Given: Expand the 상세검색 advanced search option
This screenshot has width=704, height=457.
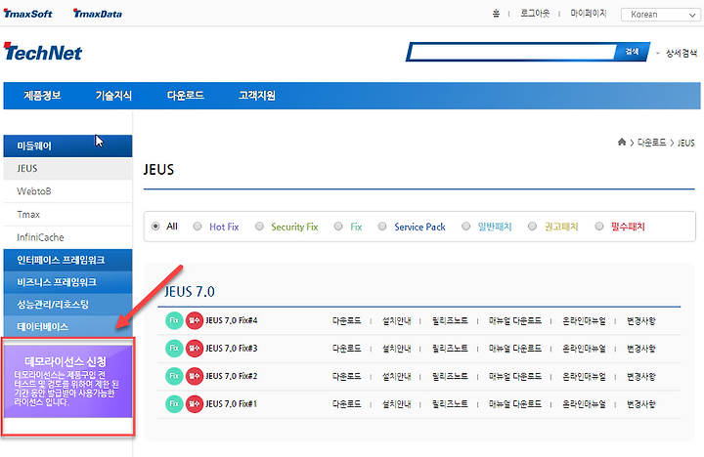Looking at the screenshot, I should click(682, 53).
